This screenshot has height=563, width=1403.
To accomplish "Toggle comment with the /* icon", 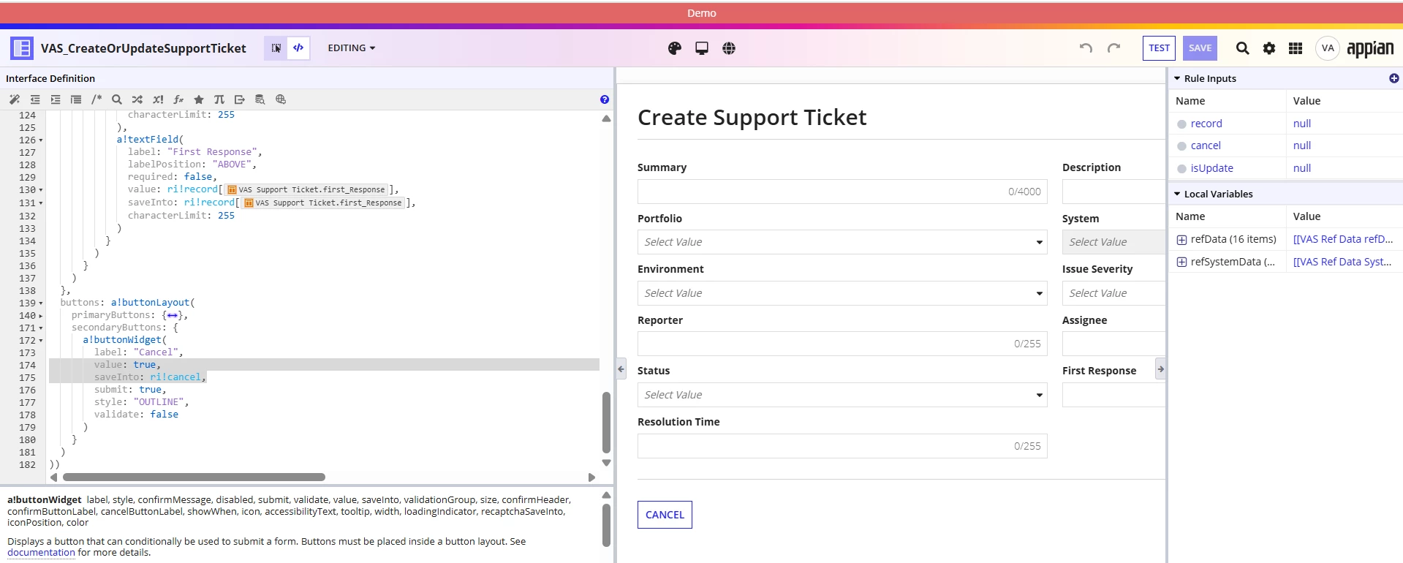I will (x=97, y=99).
